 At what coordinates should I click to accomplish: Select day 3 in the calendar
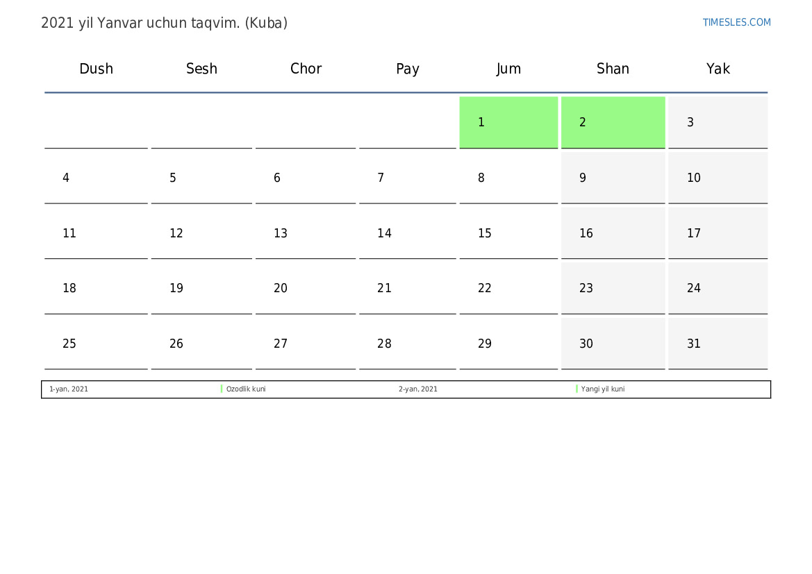tap(718, 122)
